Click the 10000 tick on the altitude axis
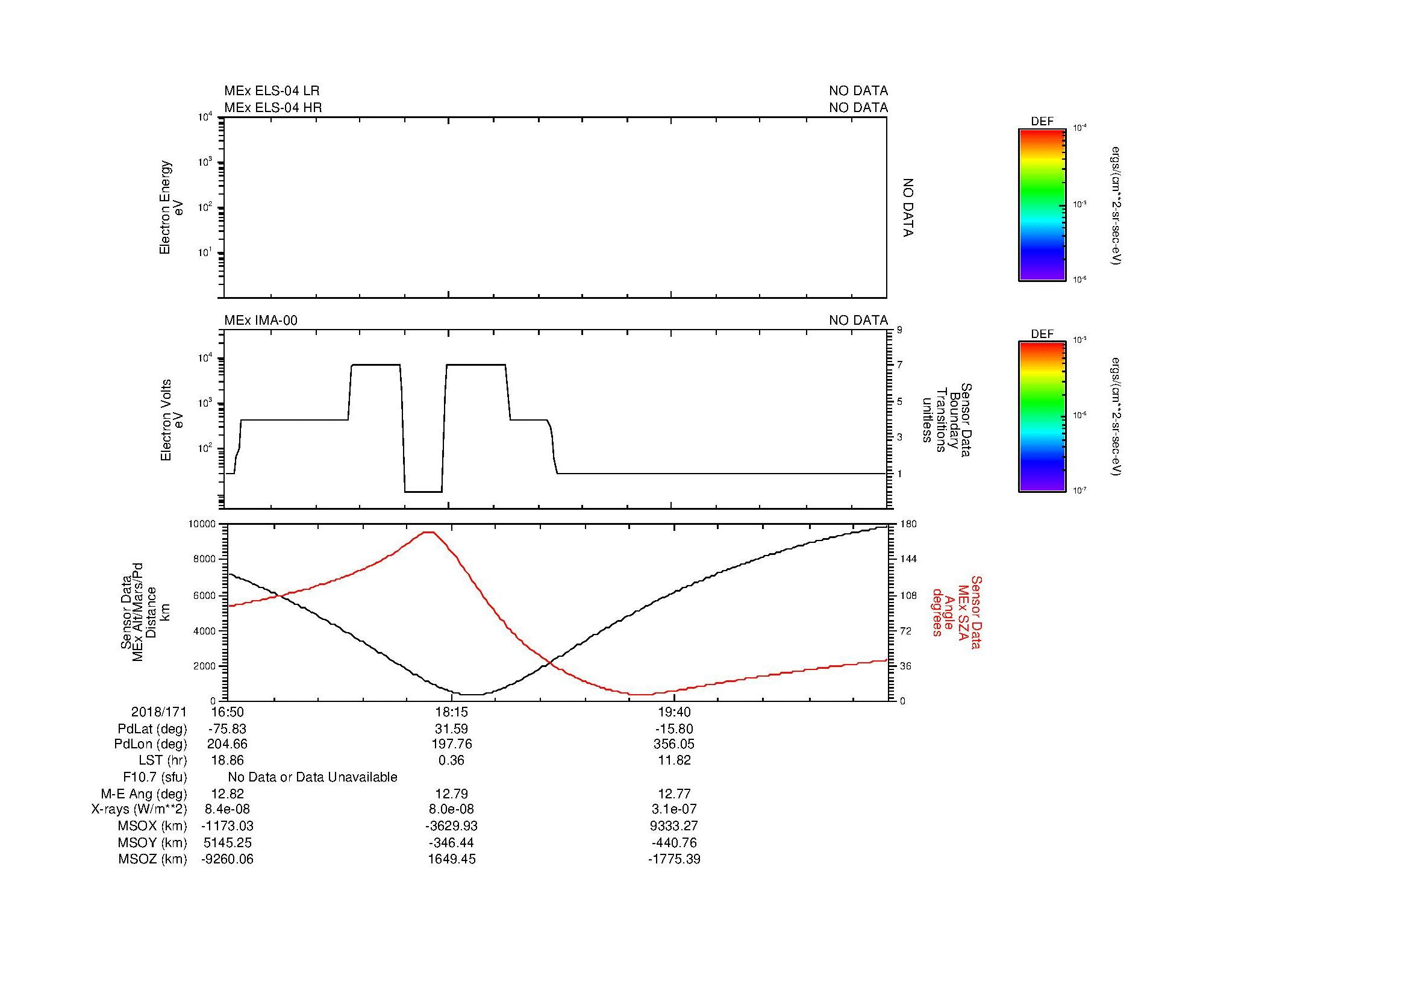The height and width of the screenshot is (996, 1409). [x=201, y=524]
